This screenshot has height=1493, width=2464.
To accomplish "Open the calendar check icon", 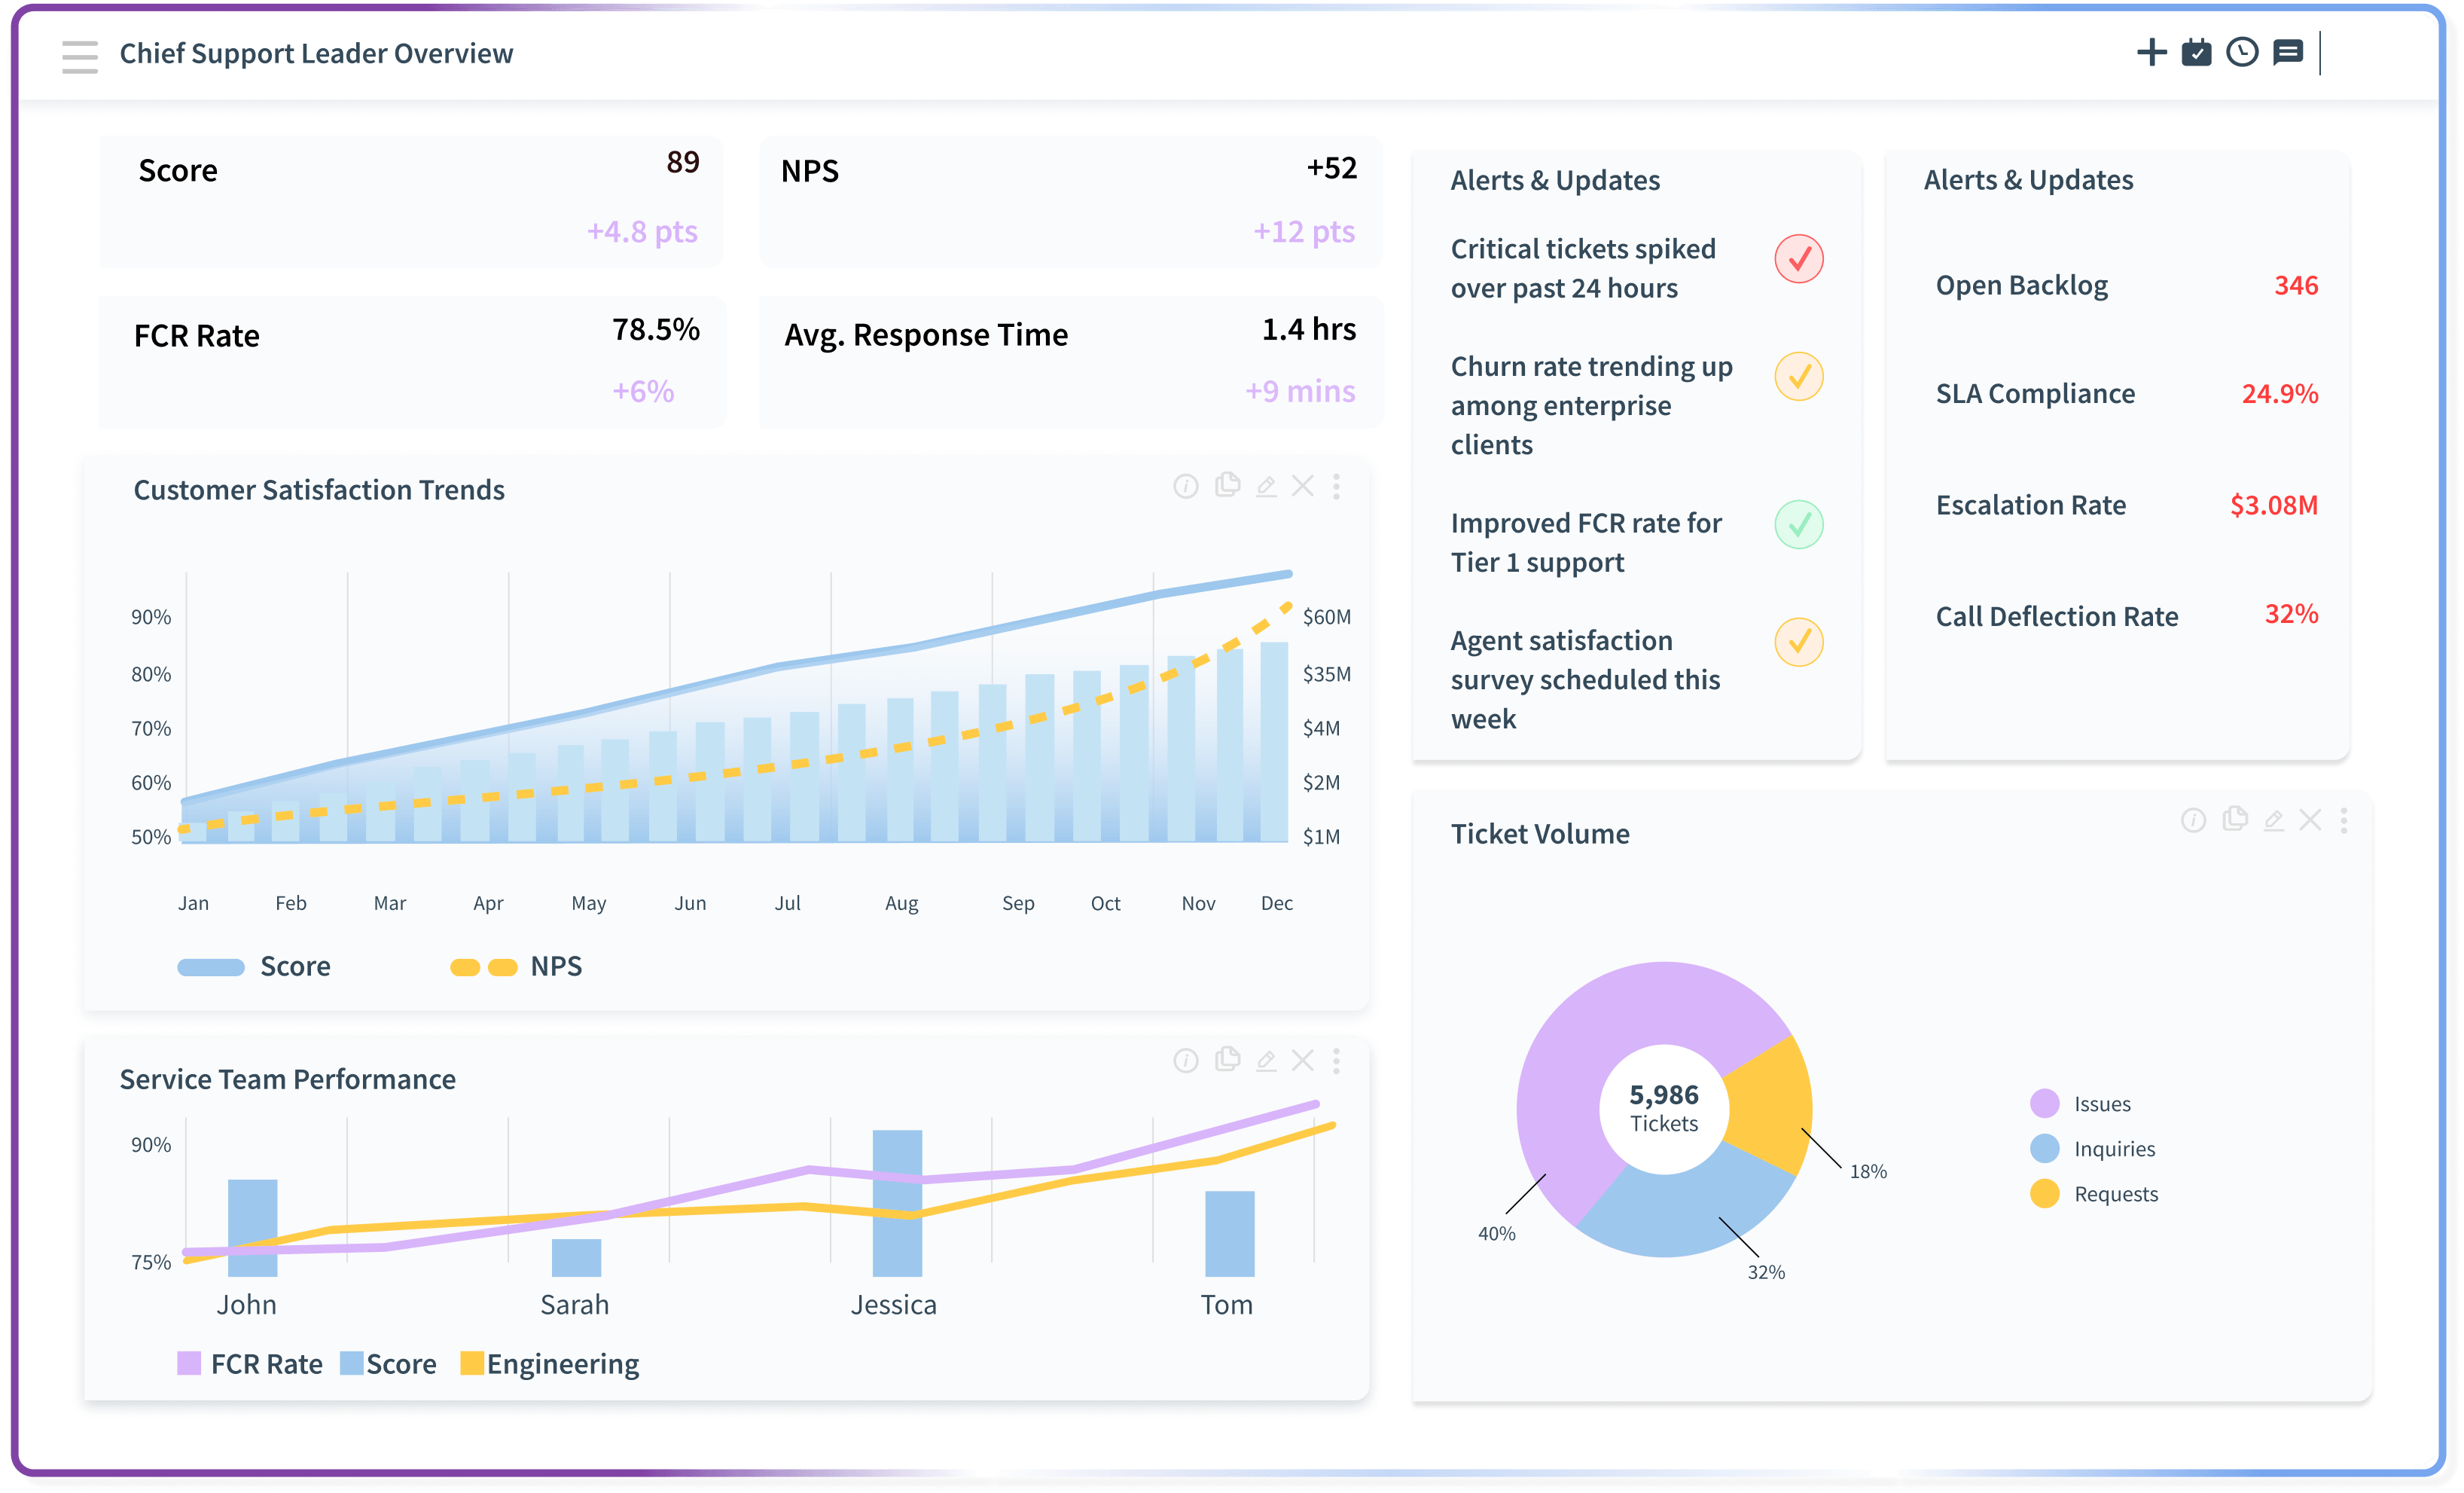I will (2196, 52).
